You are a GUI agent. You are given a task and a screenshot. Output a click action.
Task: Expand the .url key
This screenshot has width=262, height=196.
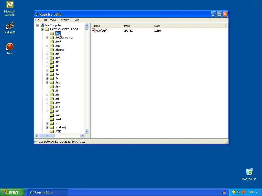click(x=47, y=111)
